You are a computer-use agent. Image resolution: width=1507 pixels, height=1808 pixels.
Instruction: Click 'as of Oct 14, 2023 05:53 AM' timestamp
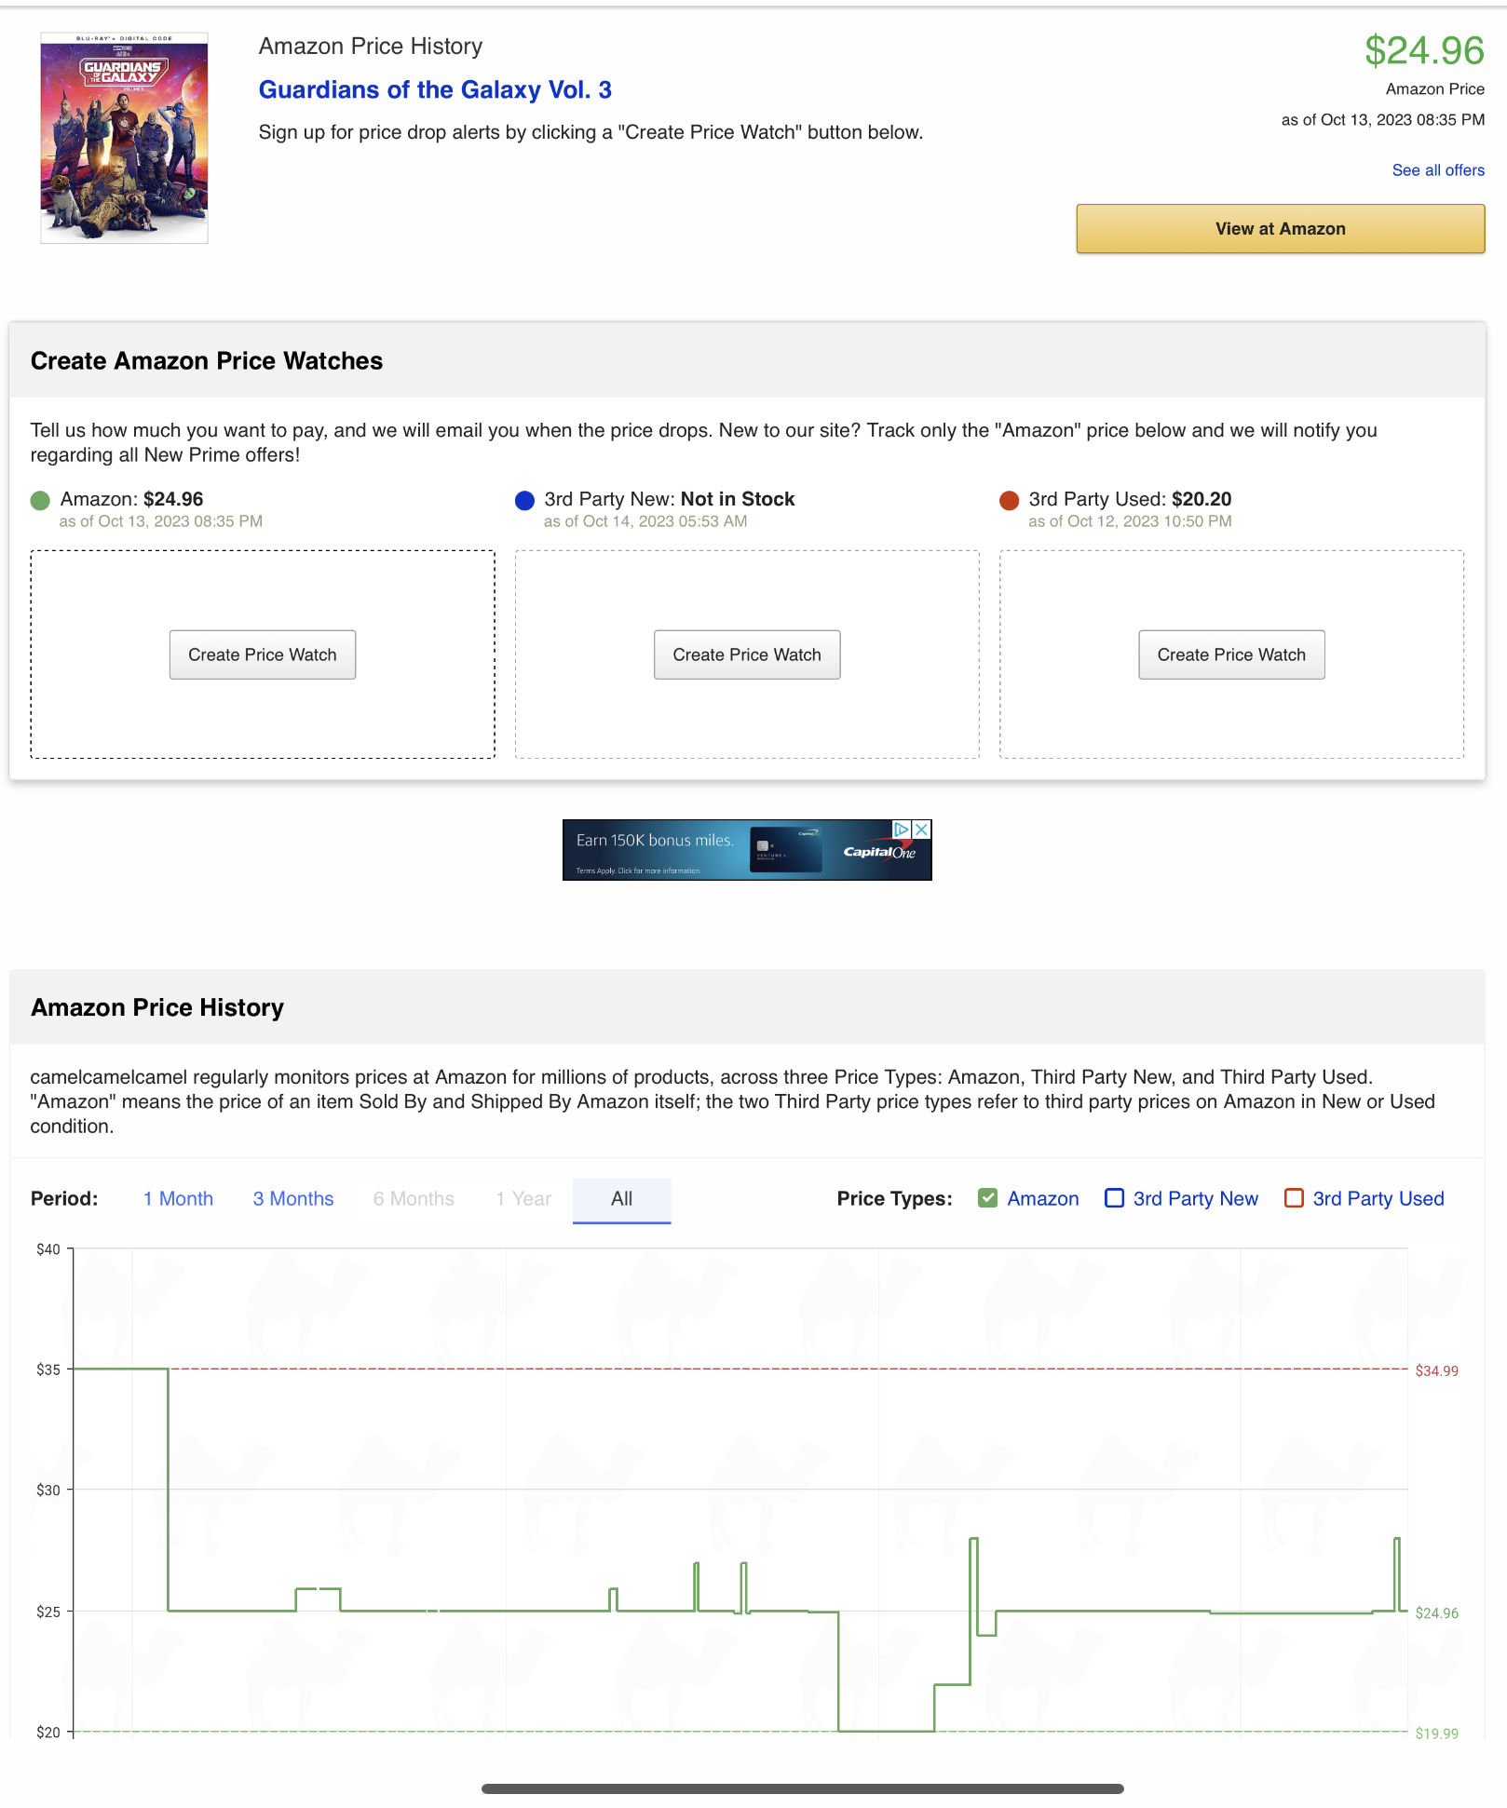pos(645,521)
